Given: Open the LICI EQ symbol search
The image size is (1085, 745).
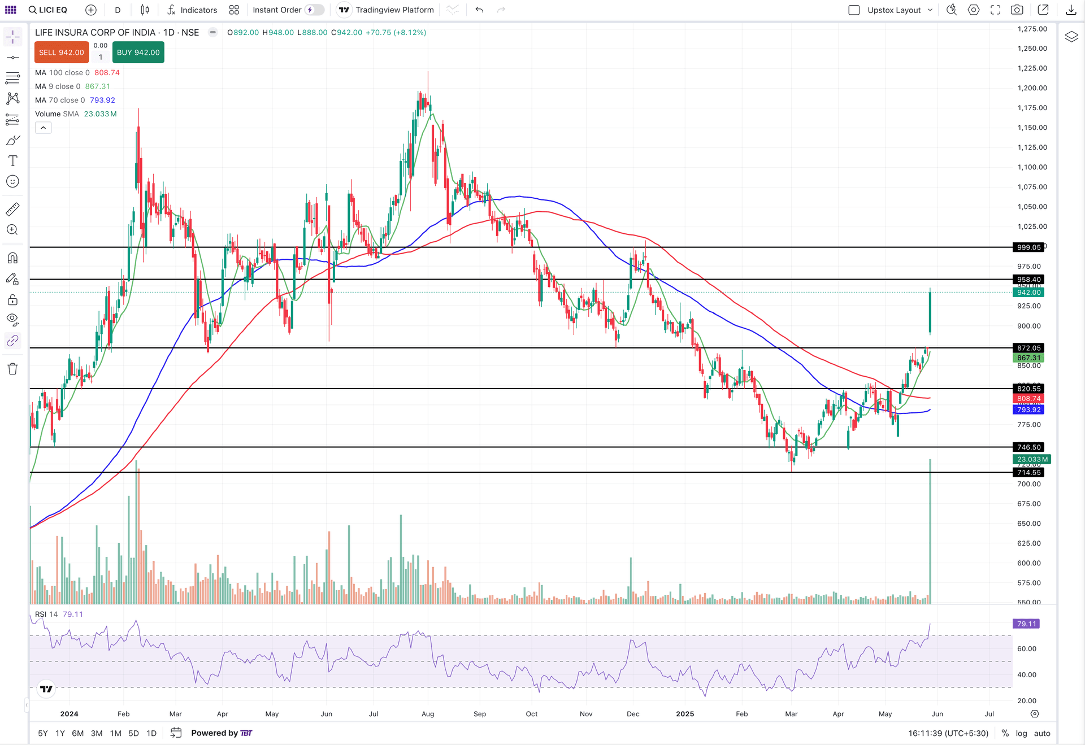Looking at the screenshot, I should [48, 10].
